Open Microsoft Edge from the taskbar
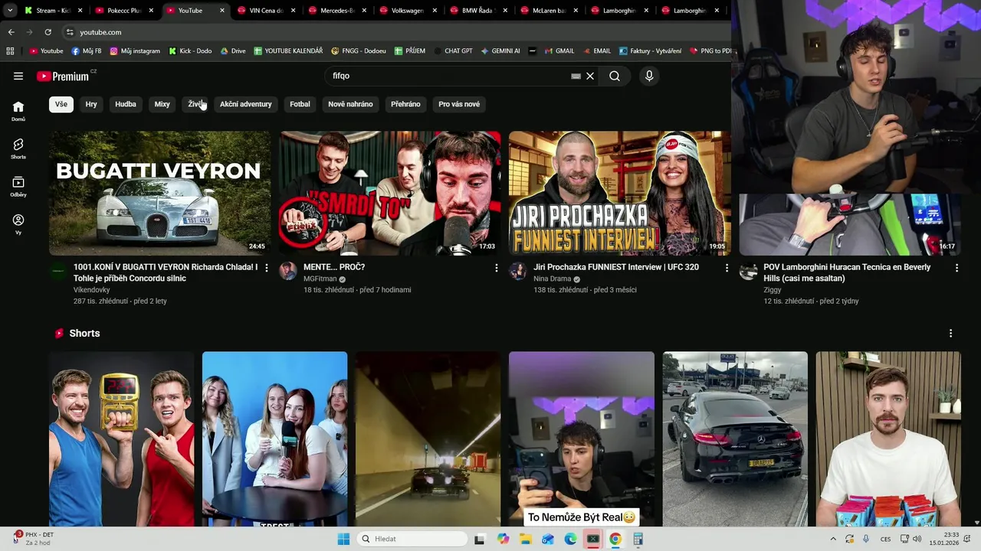Screen dimensions: 981x551 (x=570, y=539)
